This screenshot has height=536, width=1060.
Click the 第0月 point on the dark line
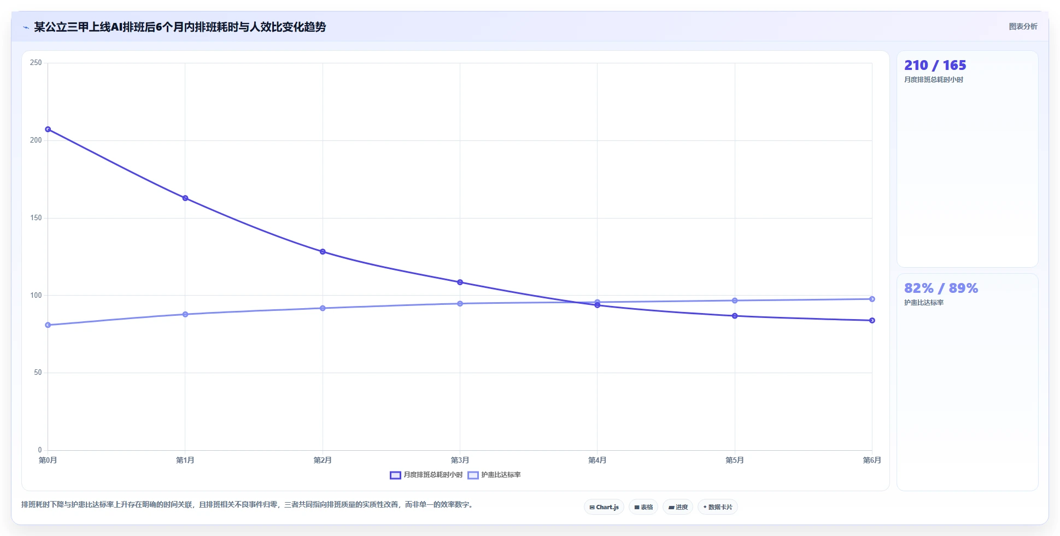click(x=48, y=129)
